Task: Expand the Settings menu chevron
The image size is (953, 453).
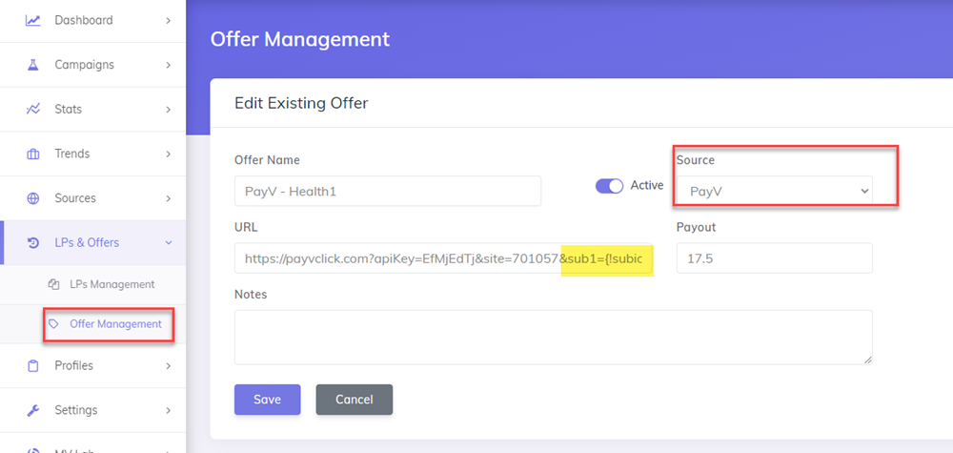Action: click(x=168, y=410)
